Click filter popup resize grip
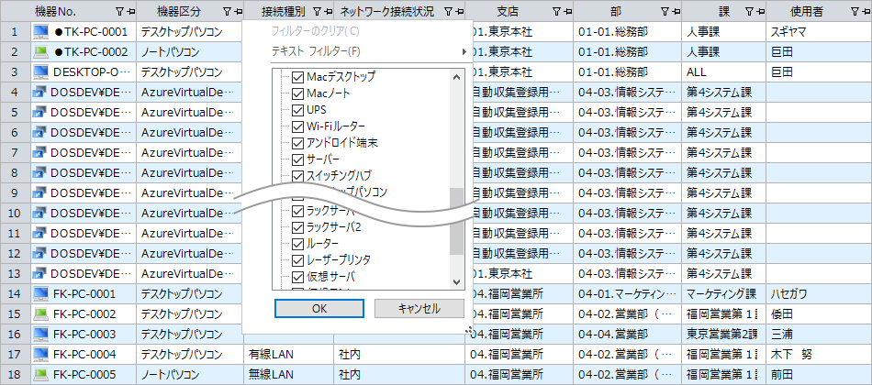The image size is (872, 385). 470,330
